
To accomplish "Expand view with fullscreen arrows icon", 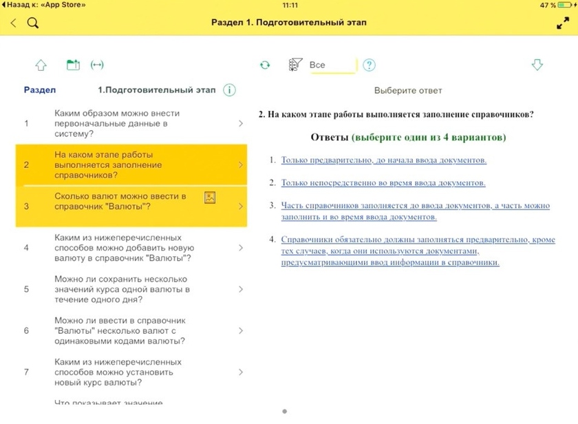I will pos(562,23).
